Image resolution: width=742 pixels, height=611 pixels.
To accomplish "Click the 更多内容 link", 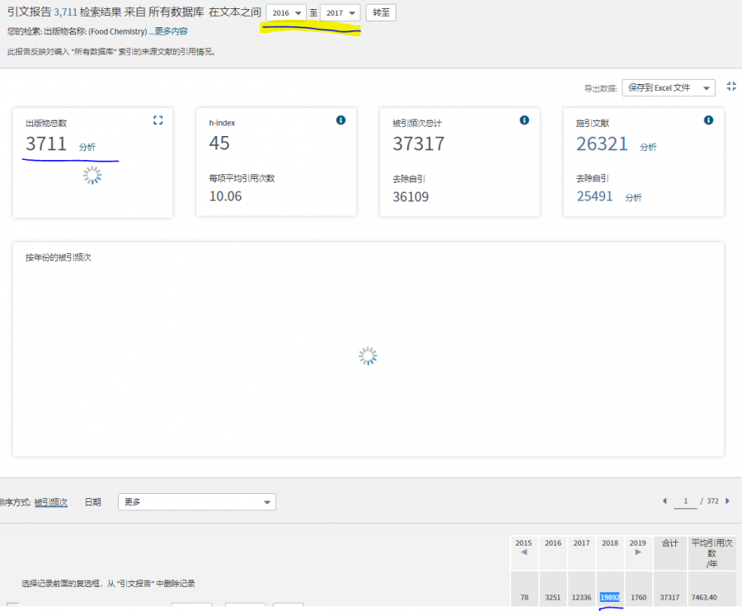I will pyautogui.click(x=171, y=31).
